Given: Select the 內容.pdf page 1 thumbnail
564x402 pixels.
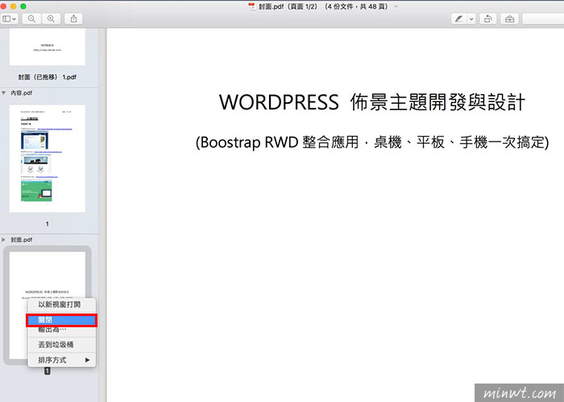Looking at the screenshot, I should tap(47, 158).
